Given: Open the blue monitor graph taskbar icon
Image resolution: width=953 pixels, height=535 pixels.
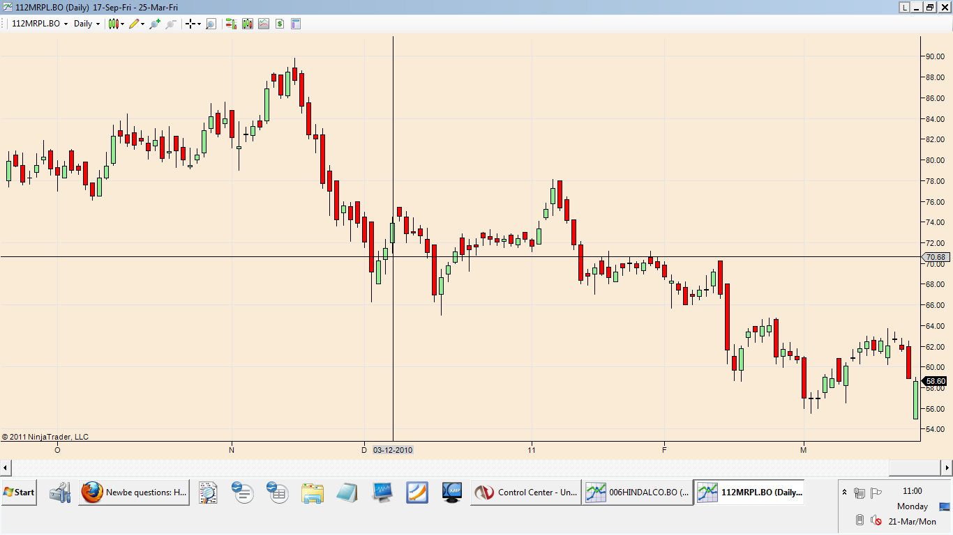Looking at the screenshot, I should [382, 493].
